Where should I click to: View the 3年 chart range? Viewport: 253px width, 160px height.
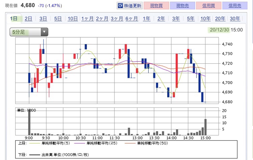coord(176,19)
